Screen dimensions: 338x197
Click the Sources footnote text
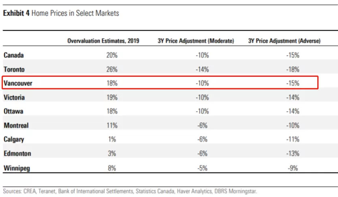click(x=130, y=191)
